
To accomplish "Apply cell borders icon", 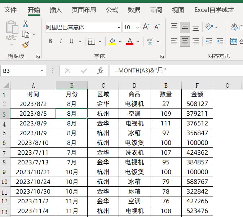I will point(92,41).
